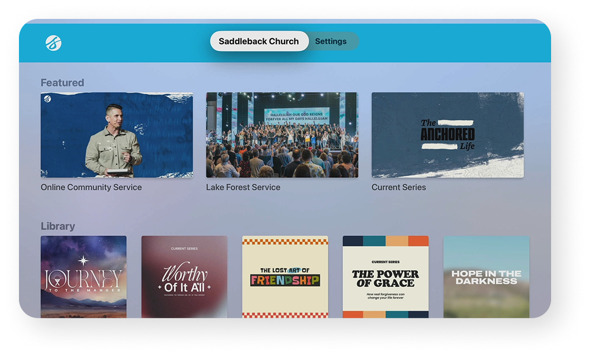
Task: Play the Lake Forest Service video thumbnail
Action: 282,135
